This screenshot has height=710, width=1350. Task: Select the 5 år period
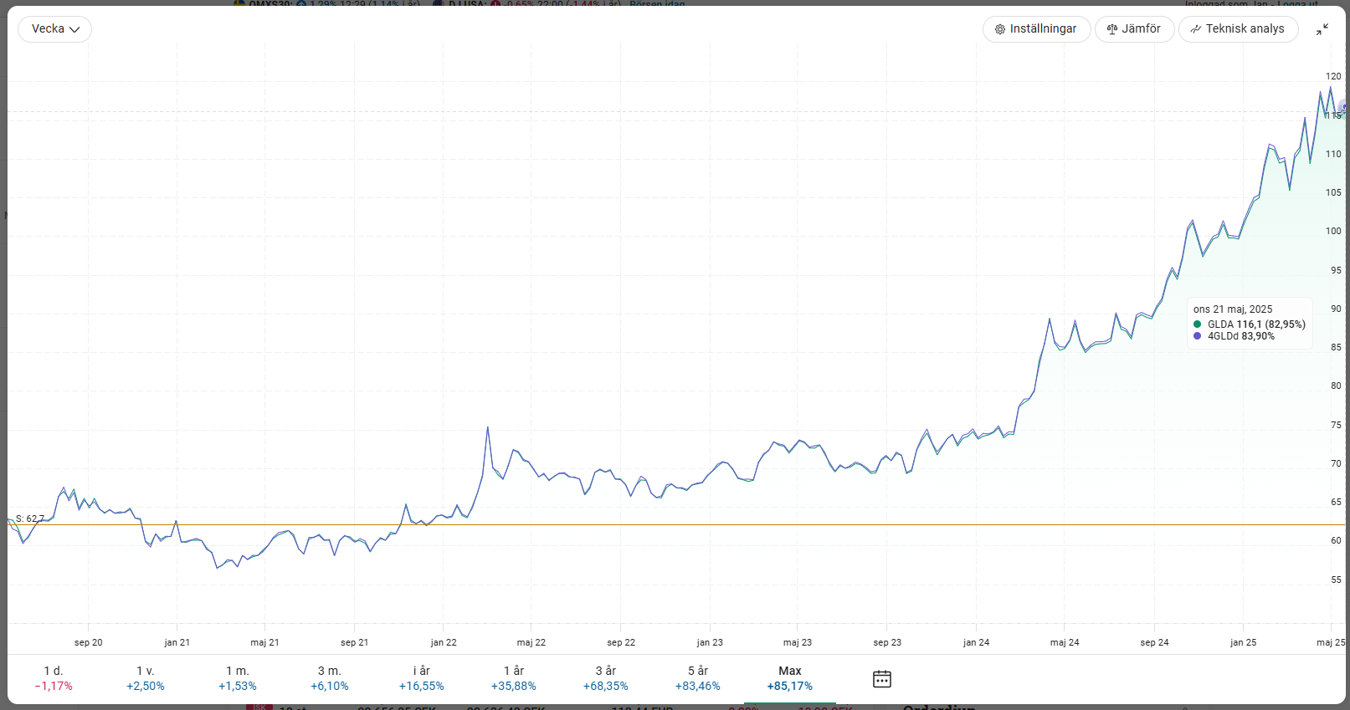click(698, 678)
